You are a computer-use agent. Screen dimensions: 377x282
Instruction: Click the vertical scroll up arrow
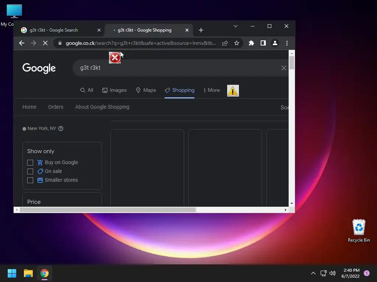point(292,53)
